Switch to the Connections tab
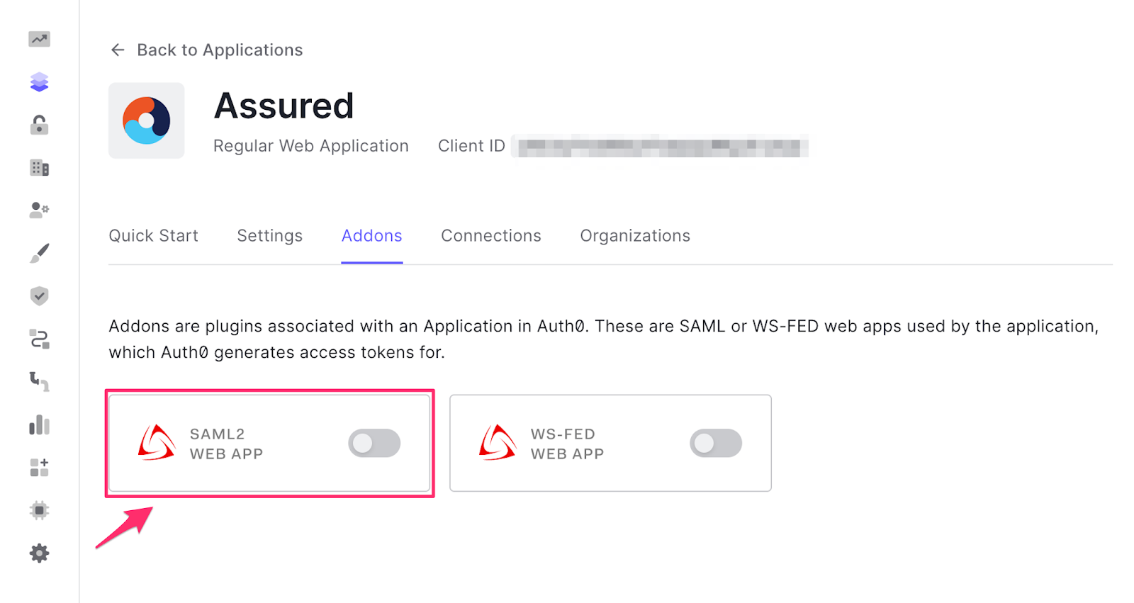The height and width of the screenshot is (603, 1134). click(x=491, y=236)
